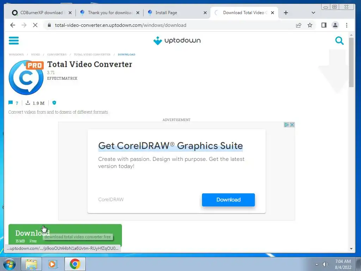Click the CorelDRAW advertiser label in the ad

click(111, 200)
